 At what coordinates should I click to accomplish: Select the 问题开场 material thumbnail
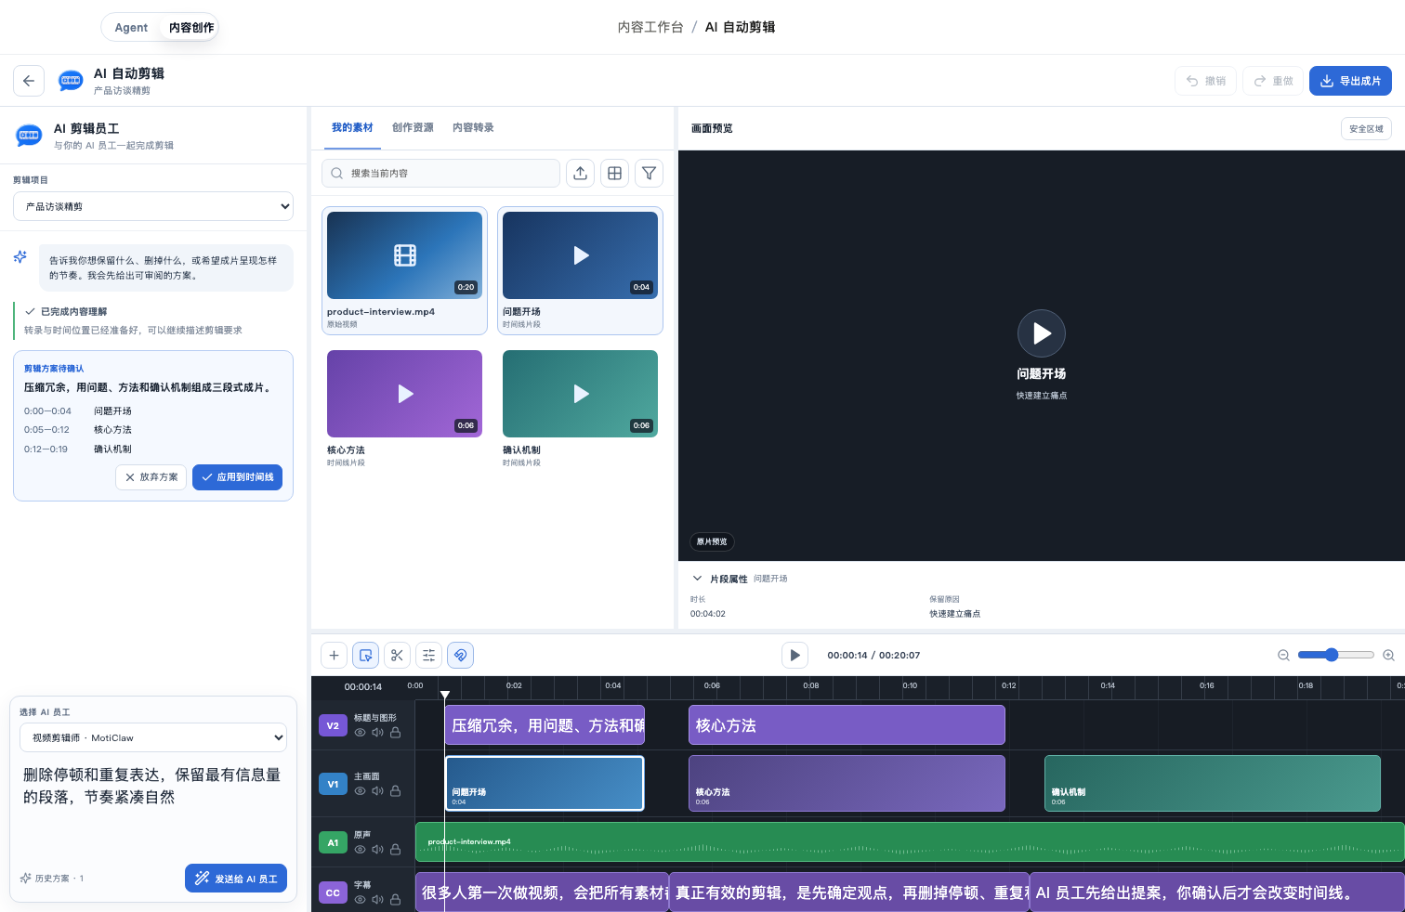point(580,255)
